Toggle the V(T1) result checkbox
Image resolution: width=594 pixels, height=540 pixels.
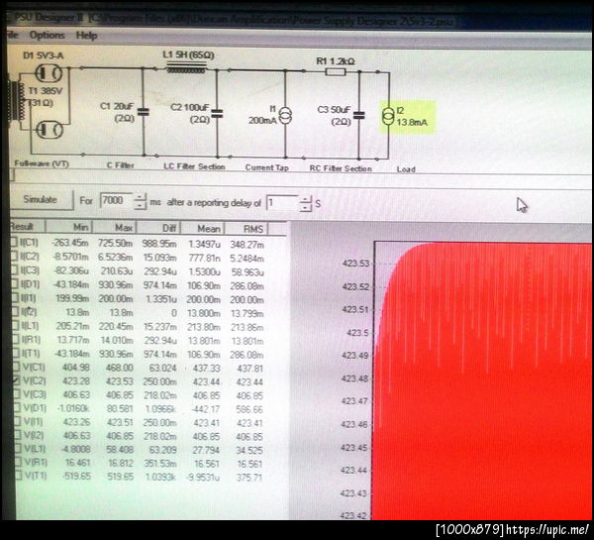pos(19,476)
